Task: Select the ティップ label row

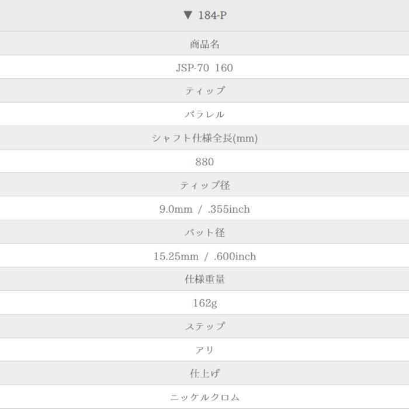Action: pyautogui.click(x=204, y=91)
